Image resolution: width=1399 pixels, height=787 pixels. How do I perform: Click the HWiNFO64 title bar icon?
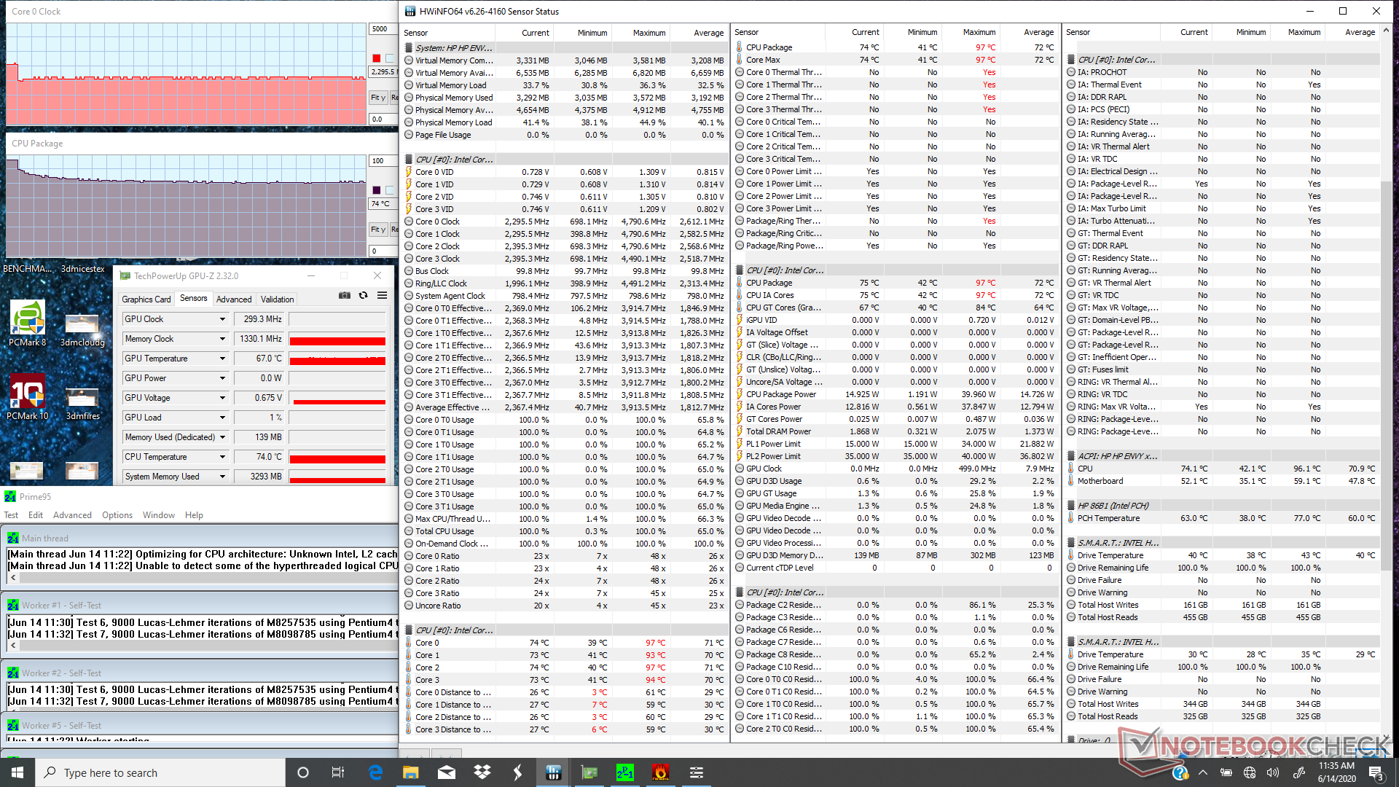coord(410,11)
